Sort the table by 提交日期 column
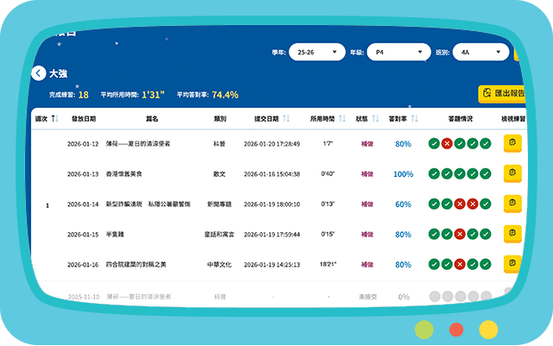 286,119
